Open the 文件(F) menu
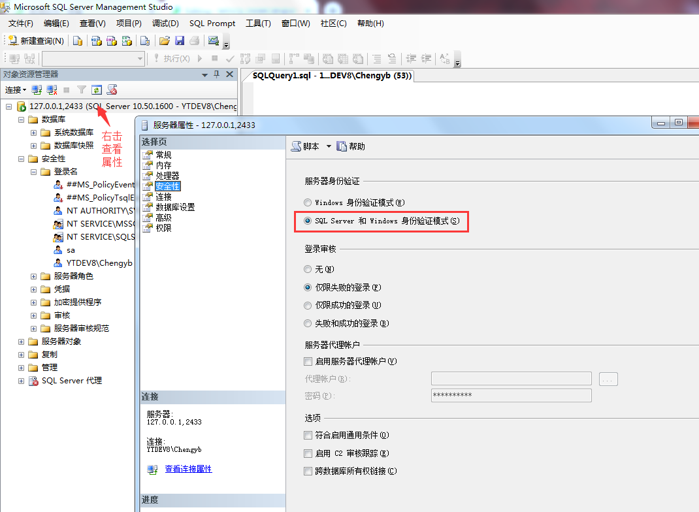 20,23
